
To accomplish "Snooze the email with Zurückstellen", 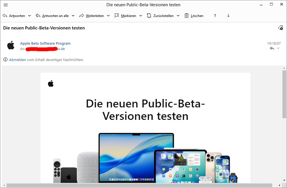I will tap(160, 16).
